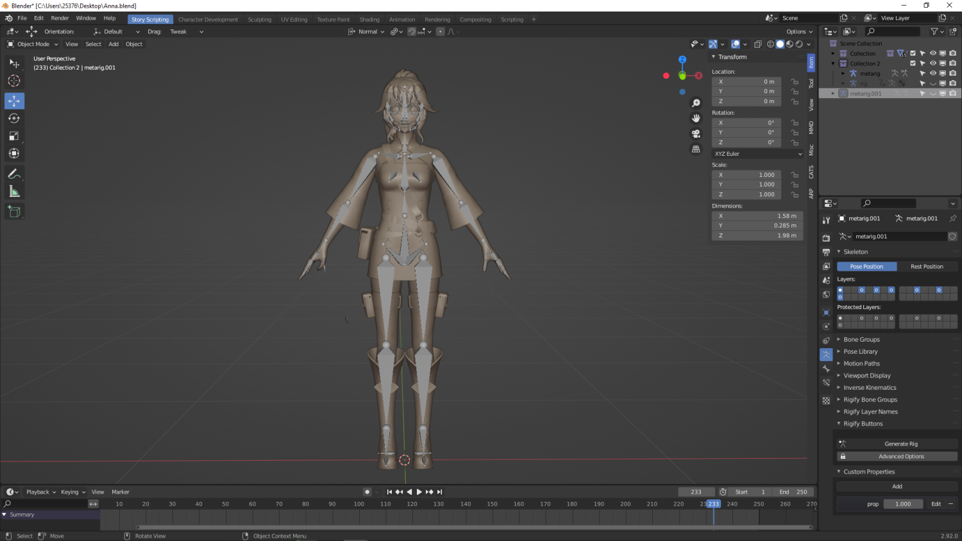The height and width of the screenshot is (541, 962).
Task: Open the Sculpting workspace tab
Action: pyautogui.click(x=259, y=19)
